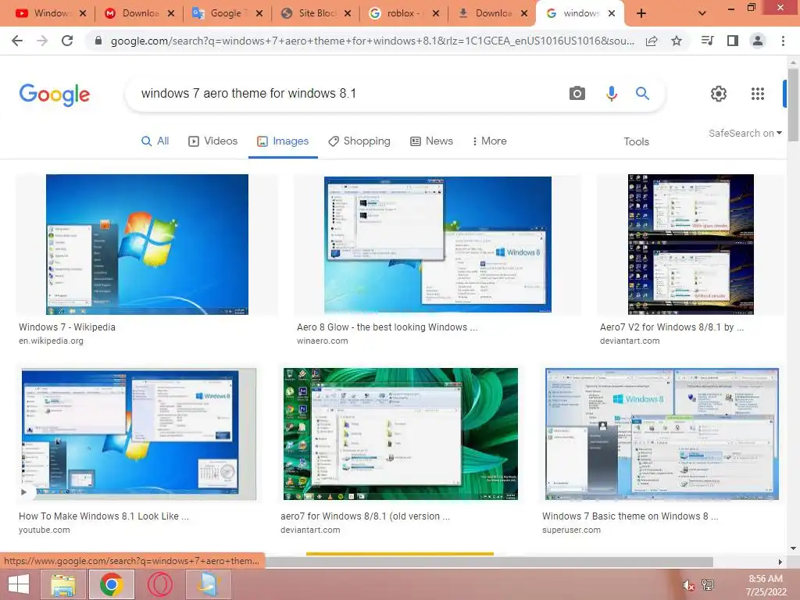Submit search with magnifier icon
Screen dimensions: 800x600
click(x=642, y=94)
